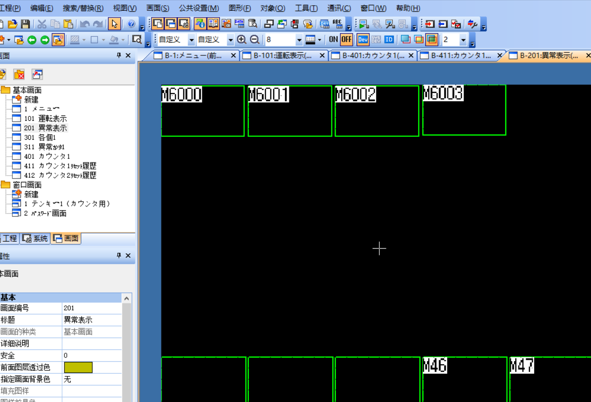Click the verify with GOT checkmark icon
Viewport: 591px width, 402px height.
456,24
